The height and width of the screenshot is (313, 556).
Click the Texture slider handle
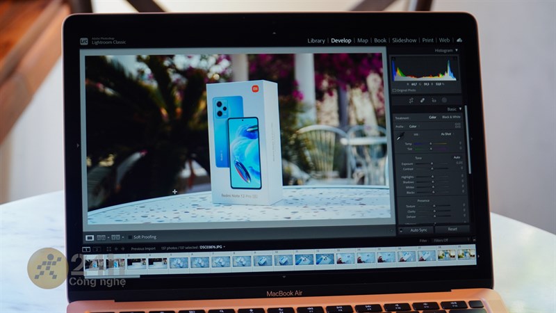pyautogui.click(x=434, y=206)
